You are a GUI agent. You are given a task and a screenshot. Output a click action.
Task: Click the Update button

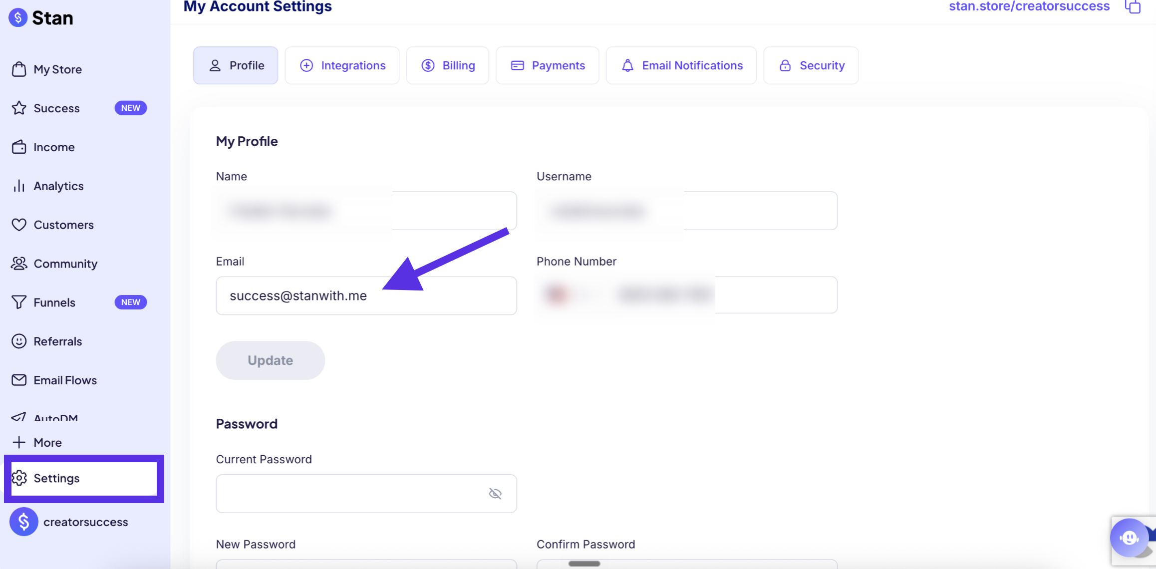coord(270,360)
